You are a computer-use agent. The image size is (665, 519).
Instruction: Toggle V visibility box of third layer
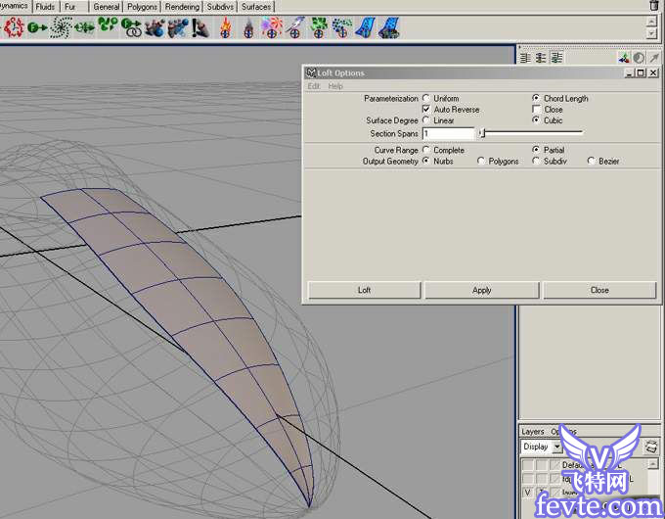coord(527,493)
